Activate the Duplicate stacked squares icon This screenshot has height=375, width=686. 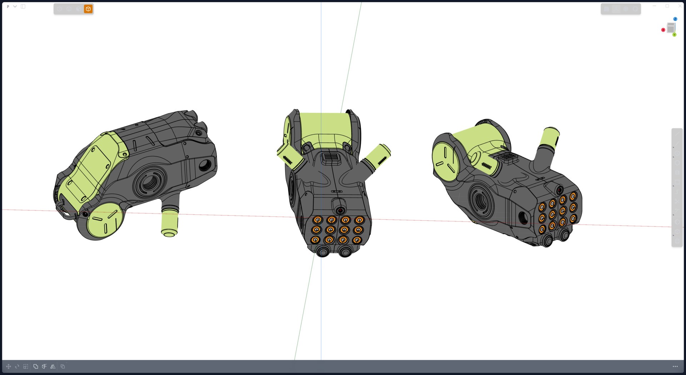pyautogui.click(x=63, y=366)
